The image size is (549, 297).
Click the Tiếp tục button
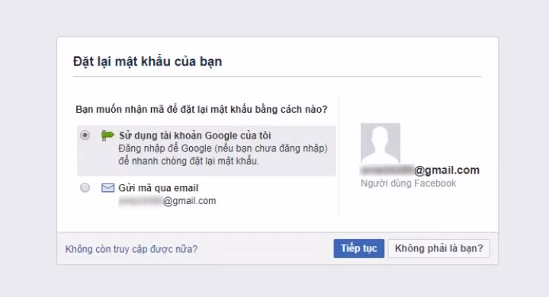tap(359, 248)
